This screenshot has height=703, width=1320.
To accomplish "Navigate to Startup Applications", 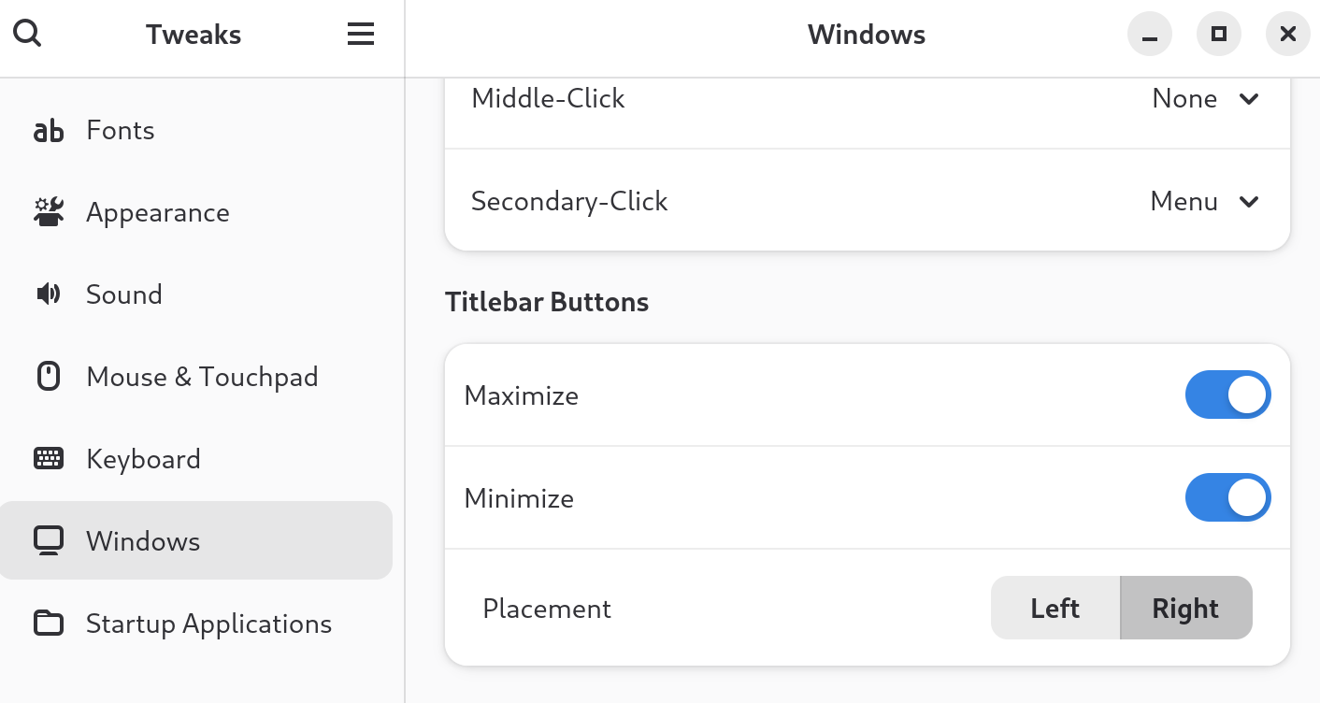I will click(x=208, y=623).
